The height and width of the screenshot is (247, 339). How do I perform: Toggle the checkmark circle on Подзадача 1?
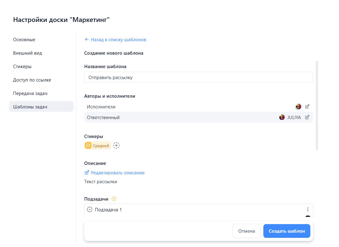[x=89, y=209]
